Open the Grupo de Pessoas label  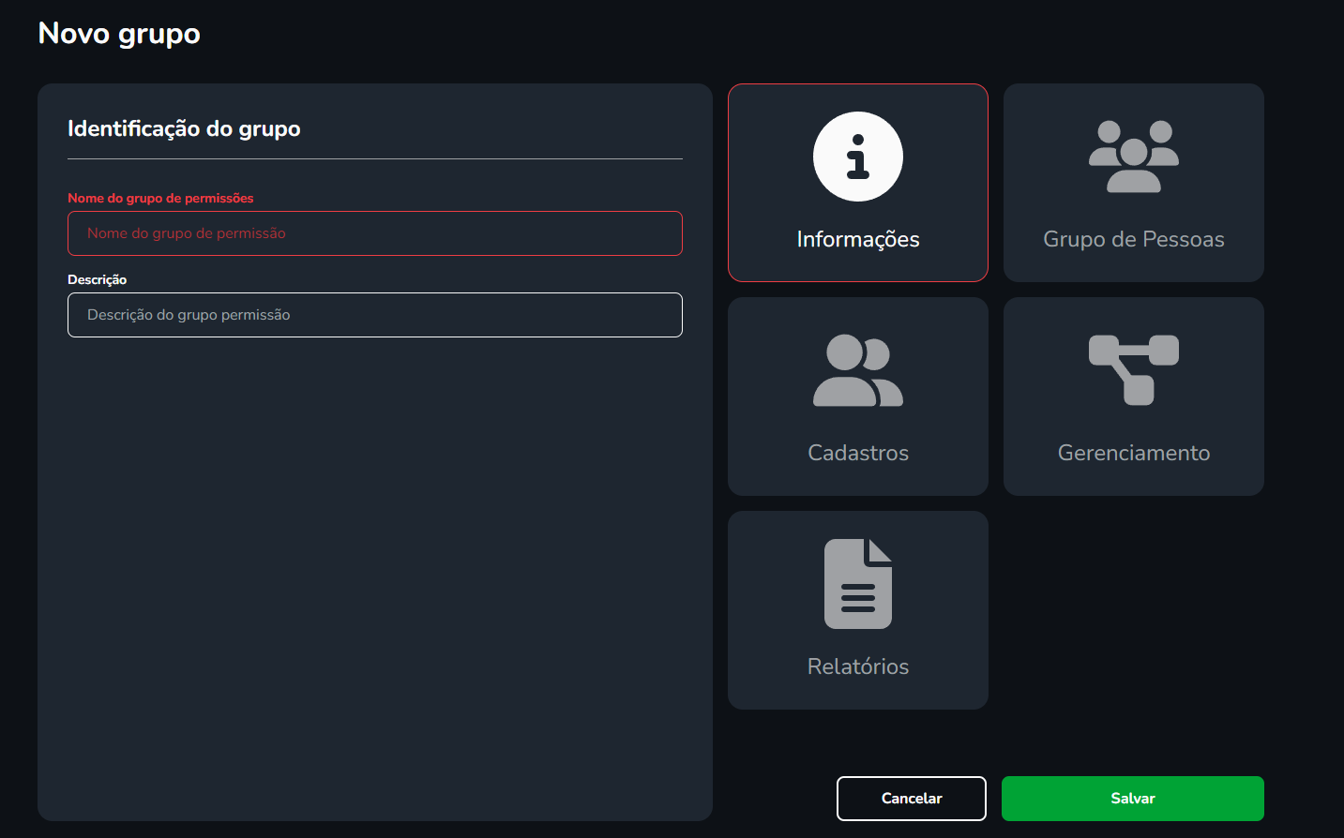[x=1133, y=239]
